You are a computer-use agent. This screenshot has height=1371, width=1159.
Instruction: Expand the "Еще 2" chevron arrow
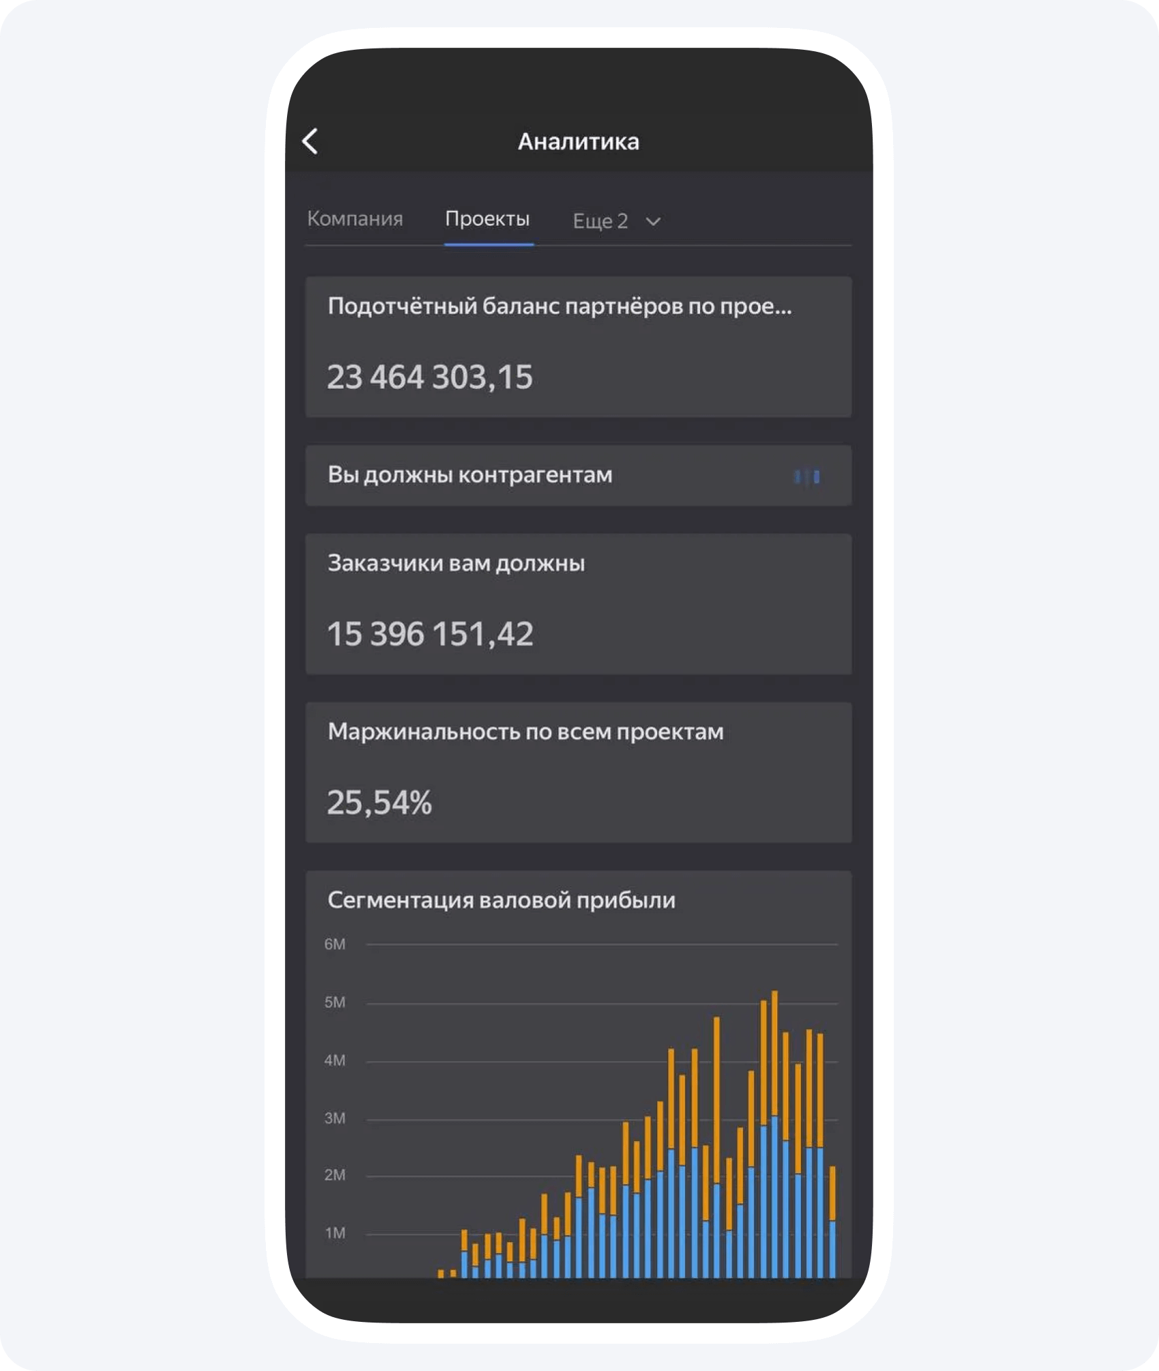[x=653, y=222]
